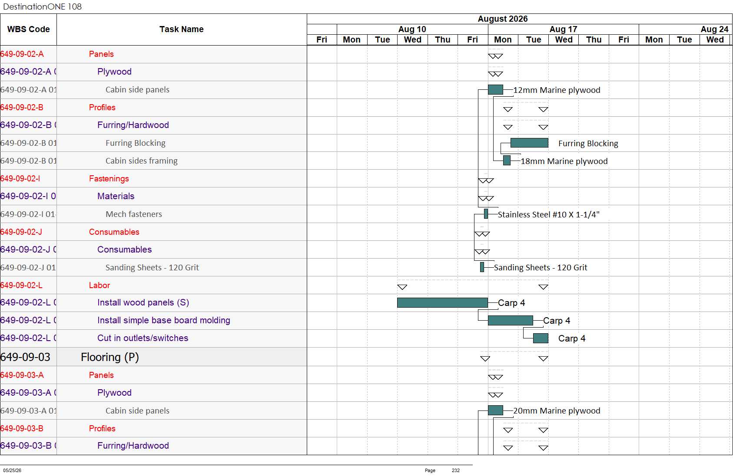Select the Furring Blocking task bar
This screenshot has height=476, width=733.
529,143
